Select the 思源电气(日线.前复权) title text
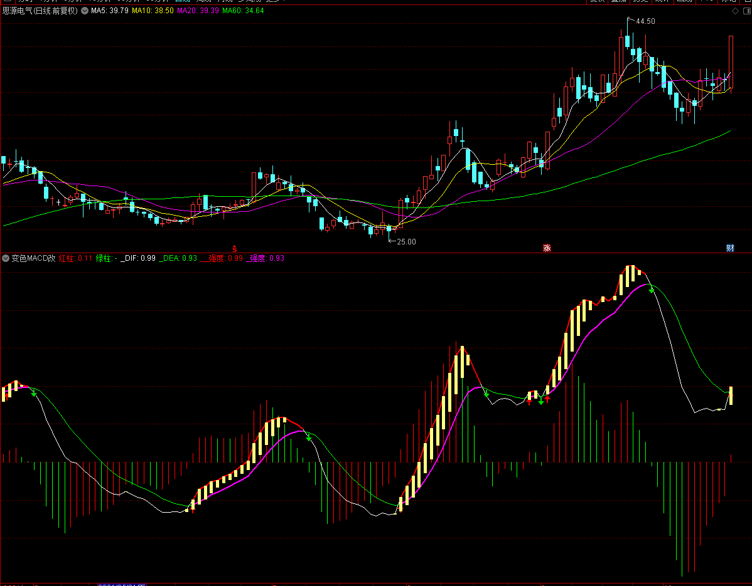 pyautogui.click(x=40, y=11)
